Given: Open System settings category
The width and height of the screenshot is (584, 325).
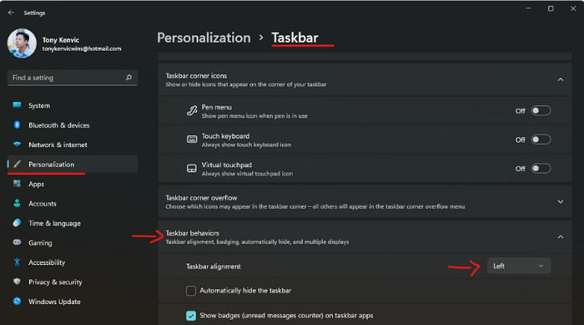Looking at the screenshot, I should [73, 105].
